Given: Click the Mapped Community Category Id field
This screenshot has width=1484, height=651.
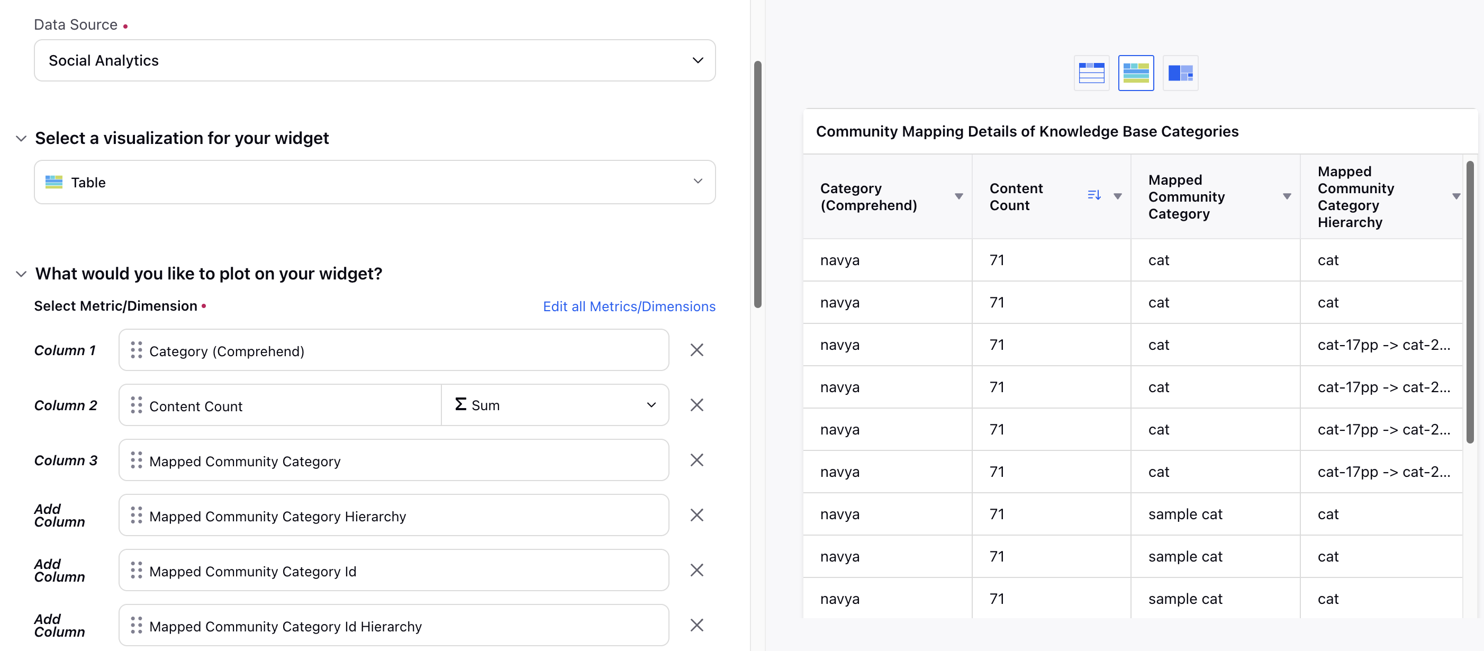Looking at the screenshot, I should pyautogui.click(x=393, y=571).
